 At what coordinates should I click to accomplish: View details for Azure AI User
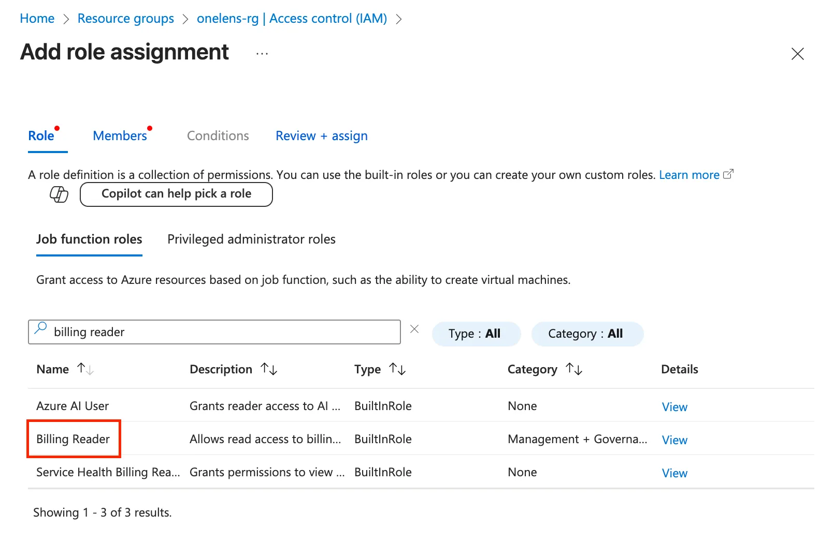point(674,407)
